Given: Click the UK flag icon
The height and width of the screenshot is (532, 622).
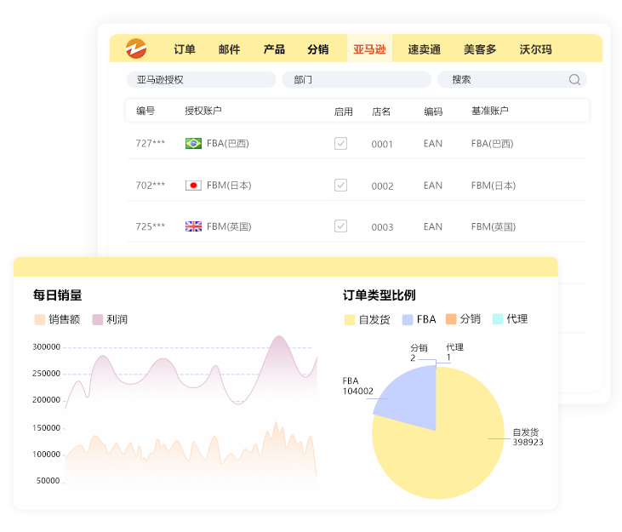Looking at the screenshot, I should click(x=193, y=226).
